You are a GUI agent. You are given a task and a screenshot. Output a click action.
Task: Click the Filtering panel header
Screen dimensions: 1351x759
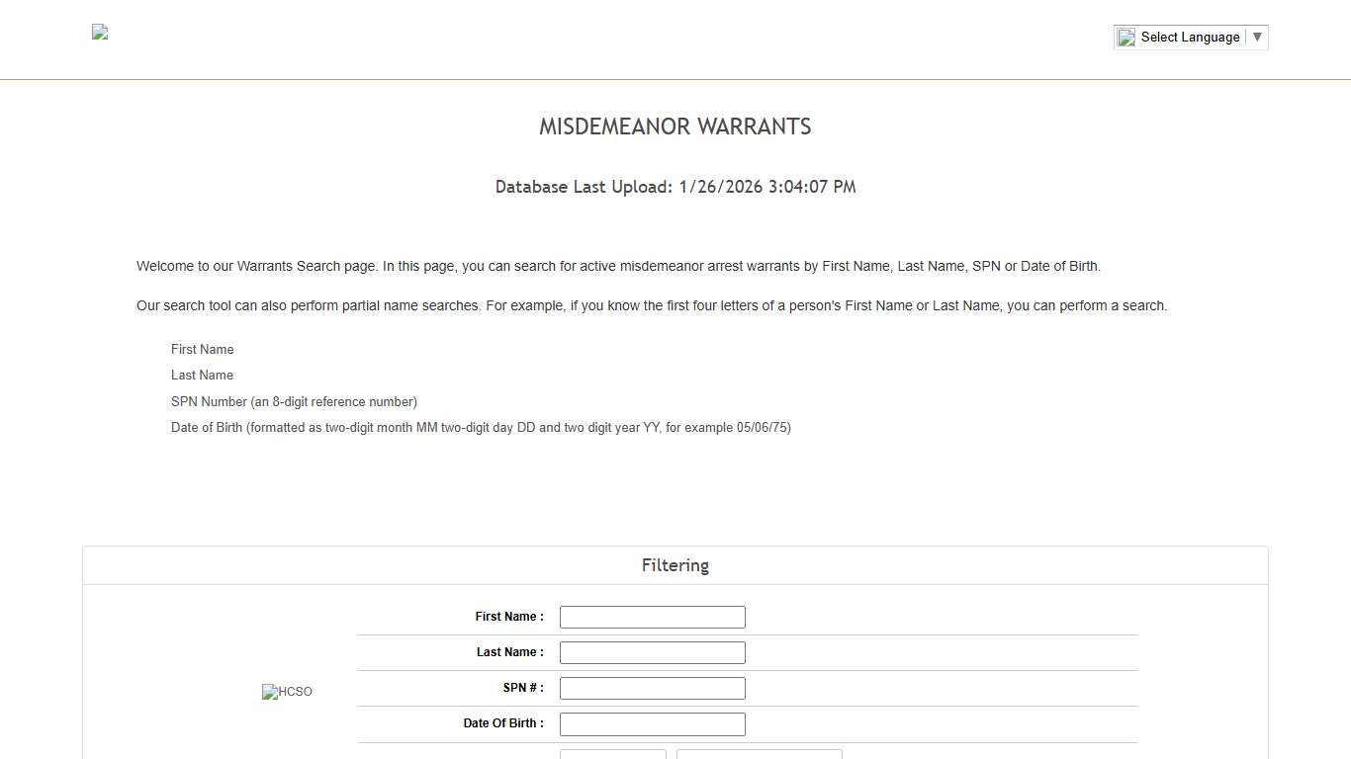pyautogui.click(x=675, y=564)
